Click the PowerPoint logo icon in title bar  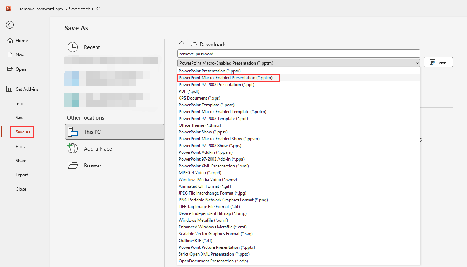click(x=9, y=9)
